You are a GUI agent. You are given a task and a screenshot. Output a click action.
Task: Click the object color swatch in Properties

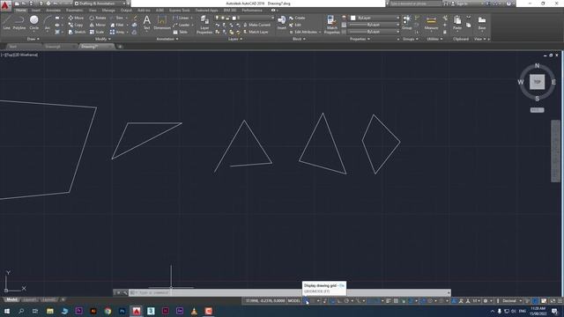(352, 18)
